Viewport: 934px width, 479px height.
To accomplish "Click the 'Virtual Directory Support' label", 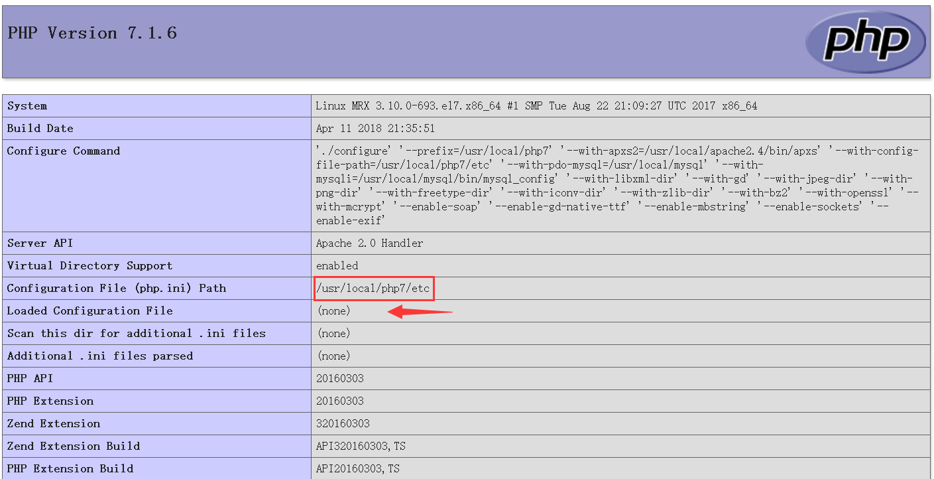I will pos(90,266).
